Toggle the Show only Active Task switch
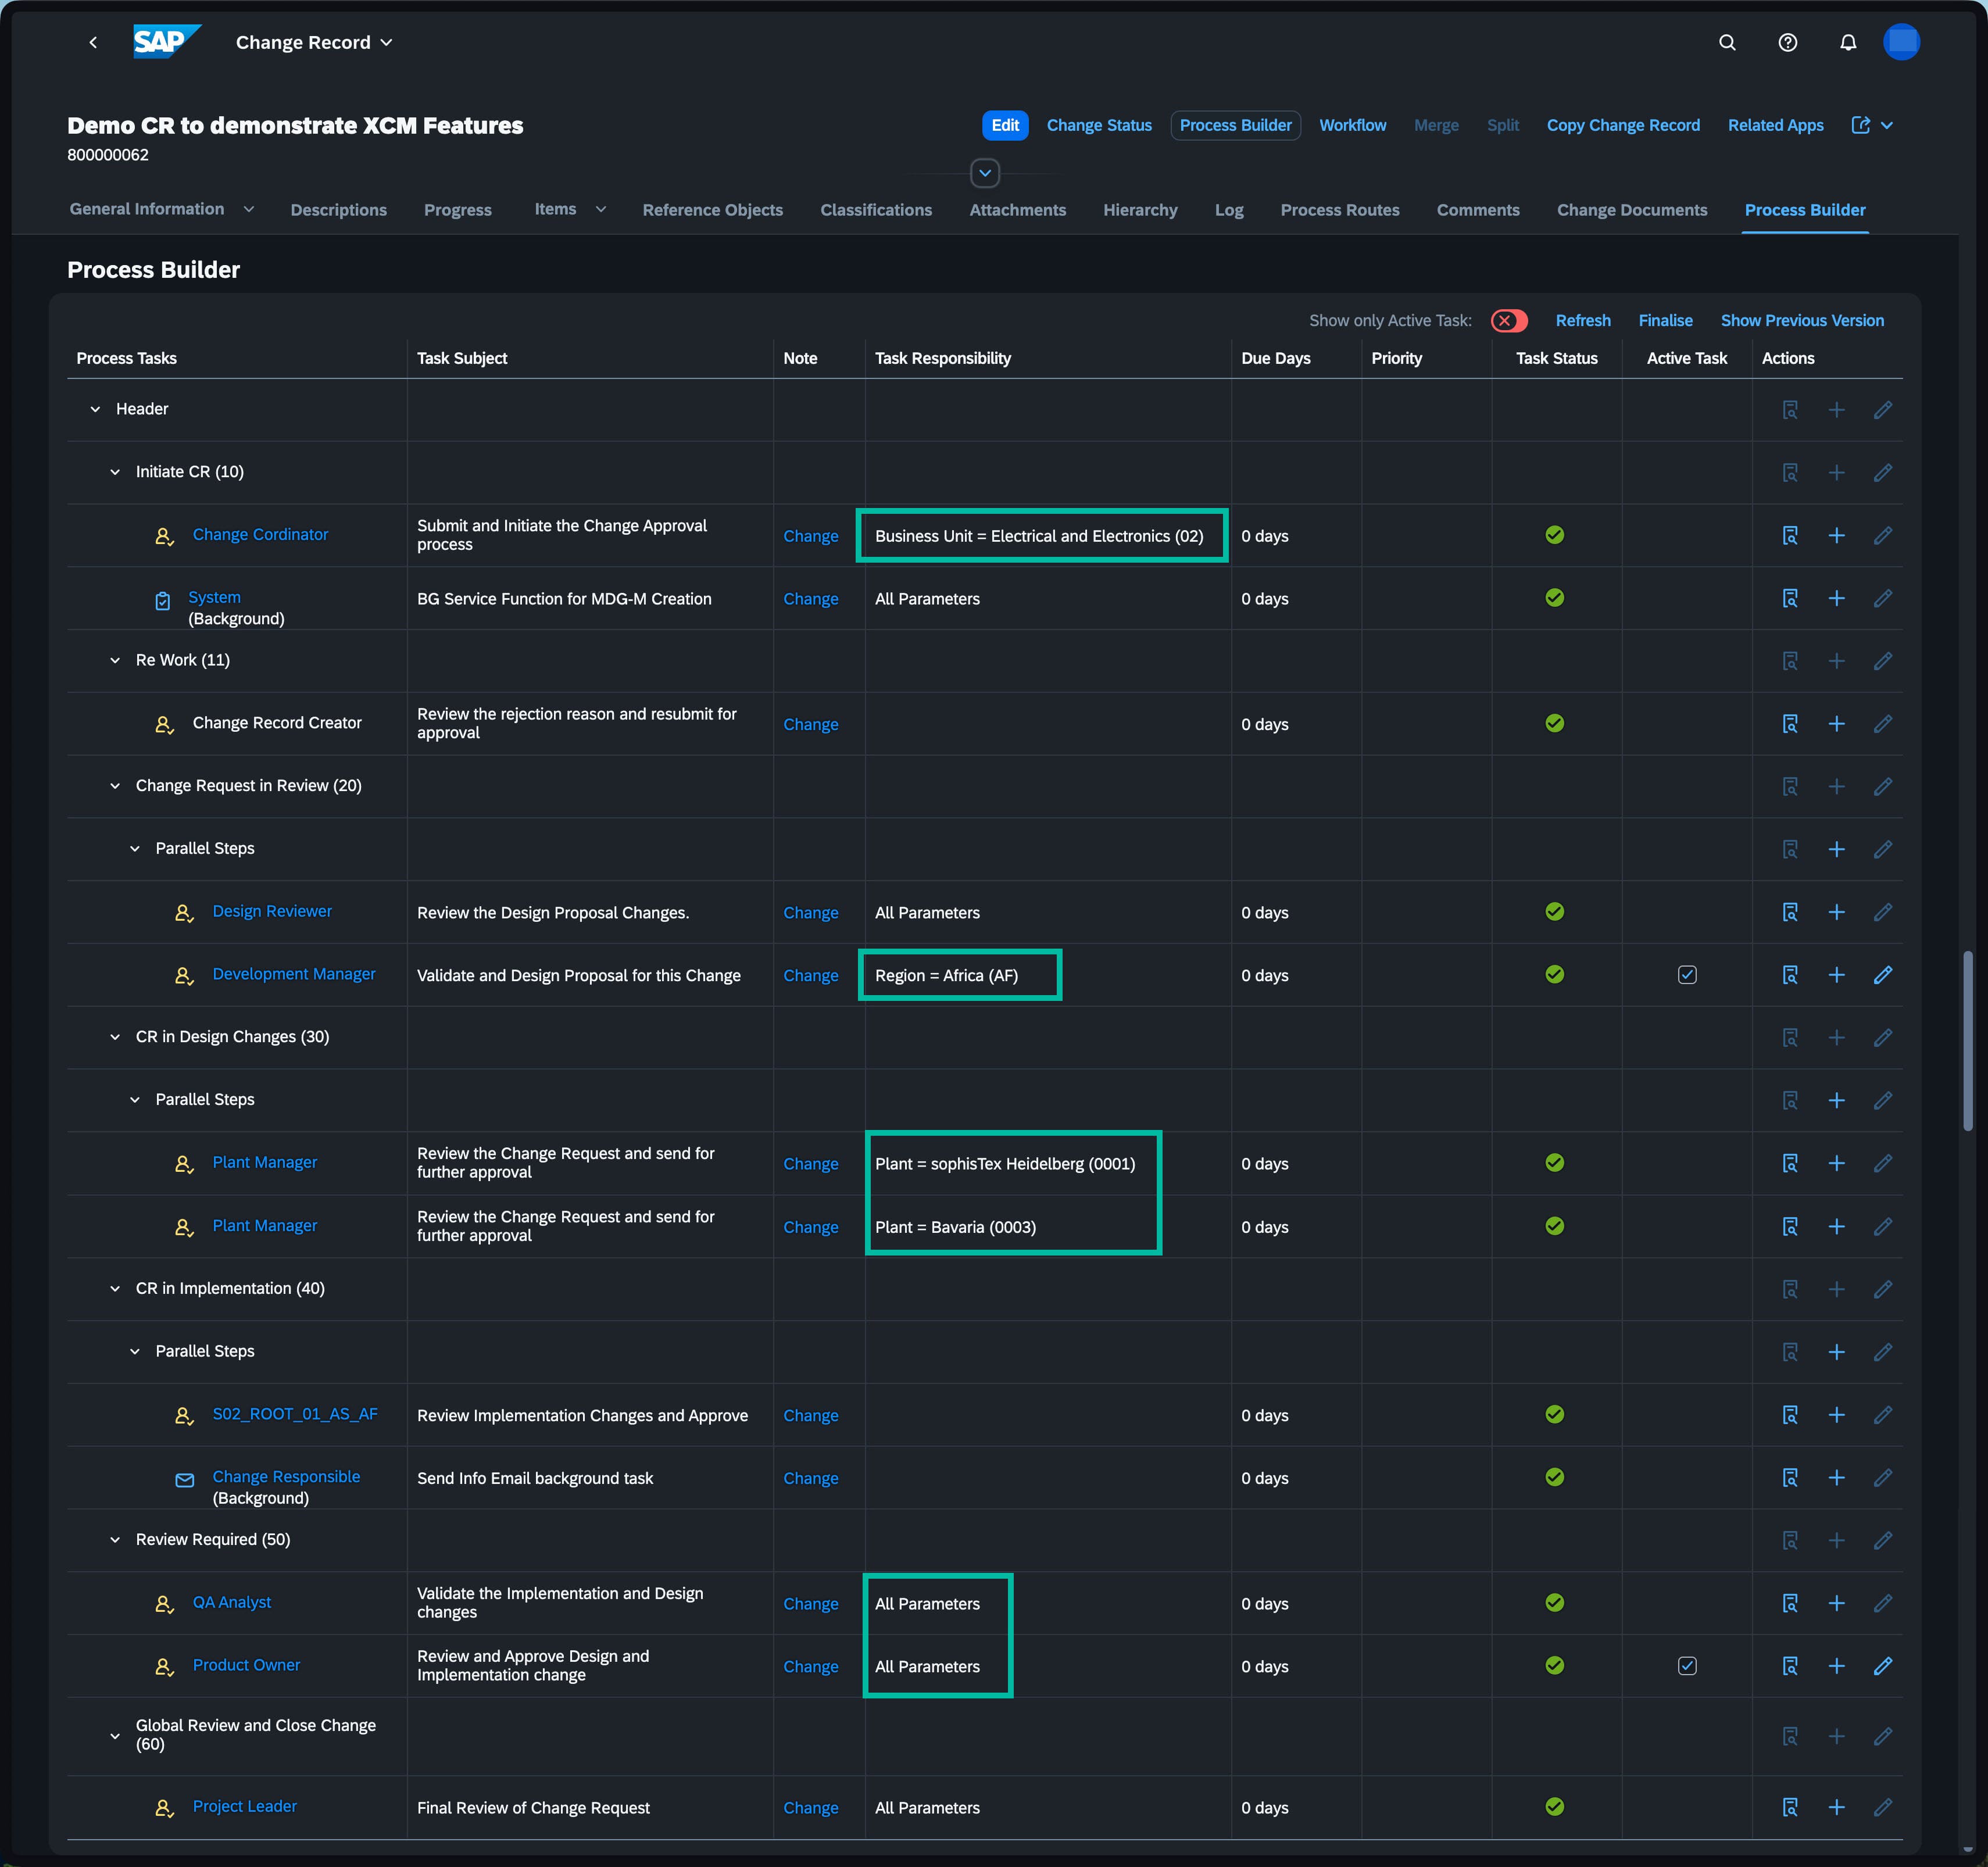This screenshot has height=1867, width=1988. 1508,321
